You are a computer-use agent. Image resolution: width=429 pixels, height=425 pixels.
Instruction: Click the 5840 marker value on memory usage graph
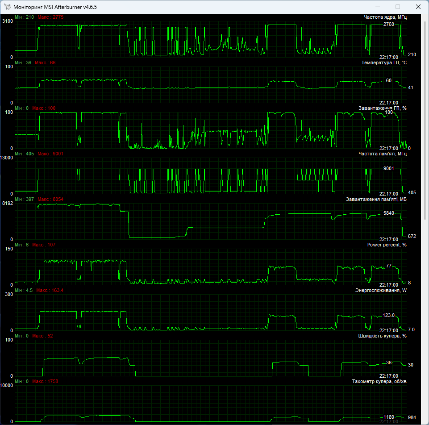(388, 213)
